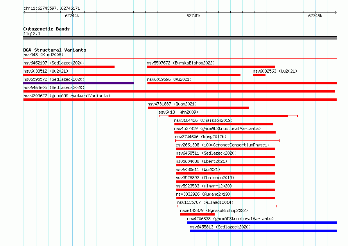The height and width of the screenshot is (246, 348).
Task: Click the 62745k ruler position label
Action: pyautogui.click(x=194, y=16)
